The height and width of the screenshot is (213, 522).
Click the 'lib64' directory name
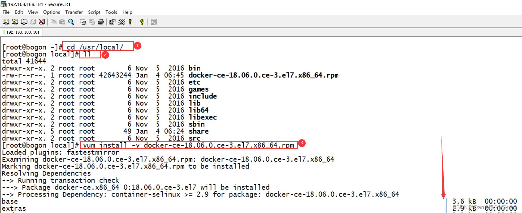[x=199, y=110]
